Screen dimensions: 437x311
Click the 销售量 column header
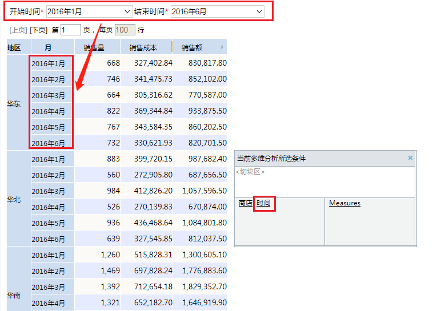97,47
